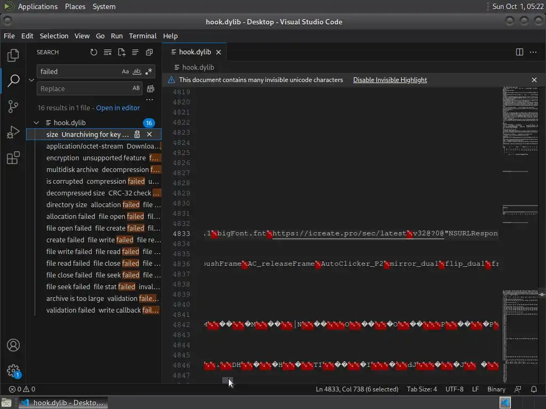Open the File menu
This screenshot has height=409, width=546.
(x=9, y=36)
